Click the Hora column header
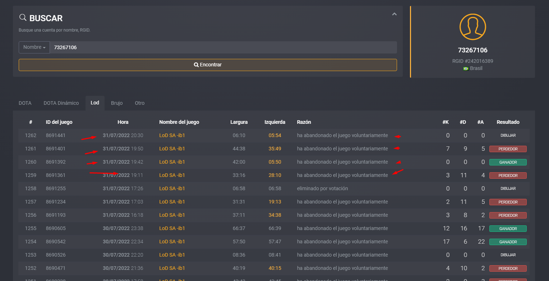 click(123, 122)
